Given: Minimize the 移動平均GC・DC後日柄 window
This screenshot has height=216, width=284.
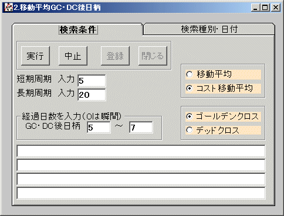Looking at the screenshot, I should [255, 8].
